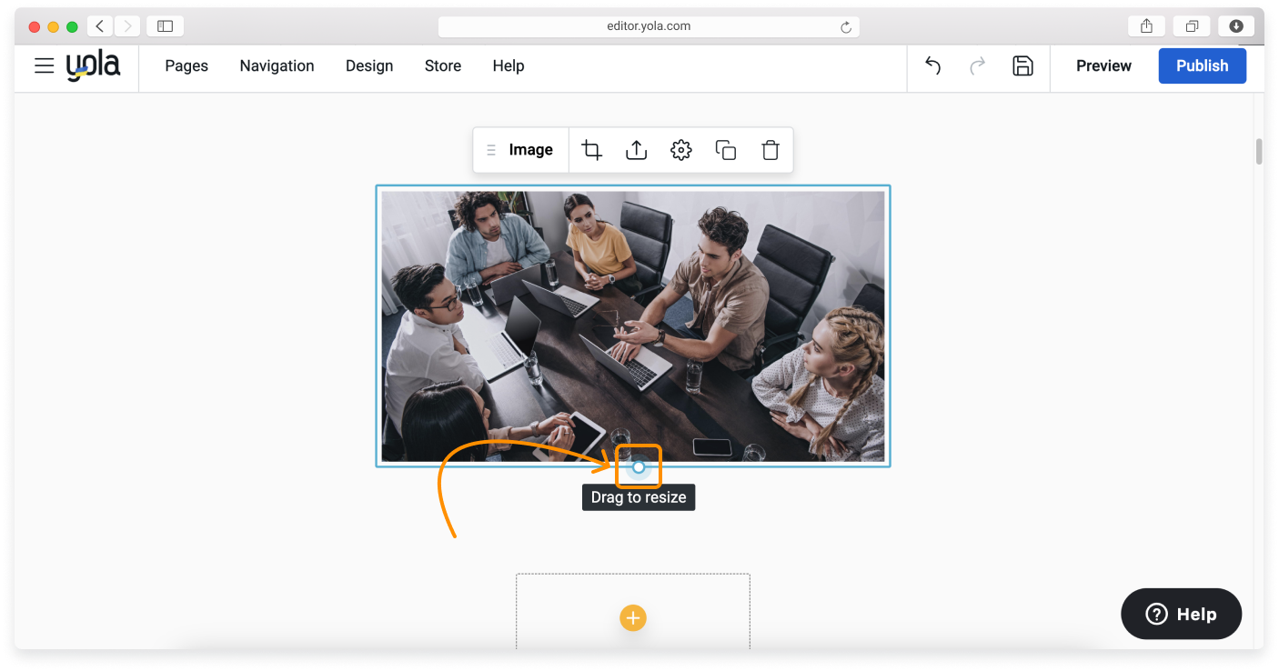1279x671 pixels.
Task: Open the Design menu
Action: coord(369,65)
